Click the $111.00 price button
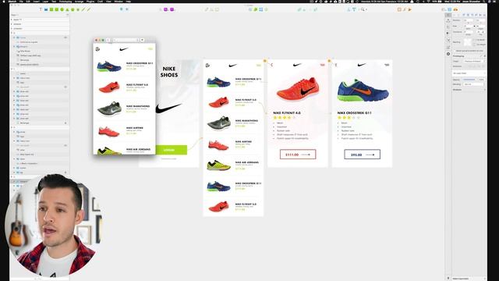 point(298,155)
